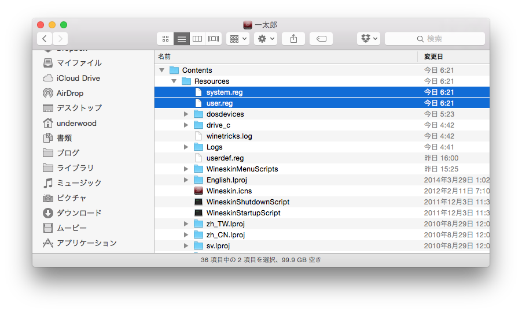Sort by 変更日 column header
The image size is (522, 313).
(454, 57)
